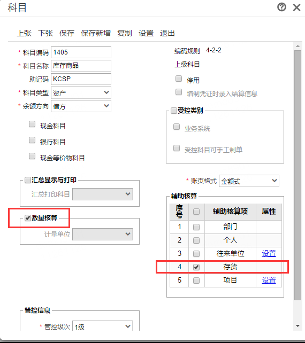
Task: Click 复制 in the toolbar
Action: 125,33
